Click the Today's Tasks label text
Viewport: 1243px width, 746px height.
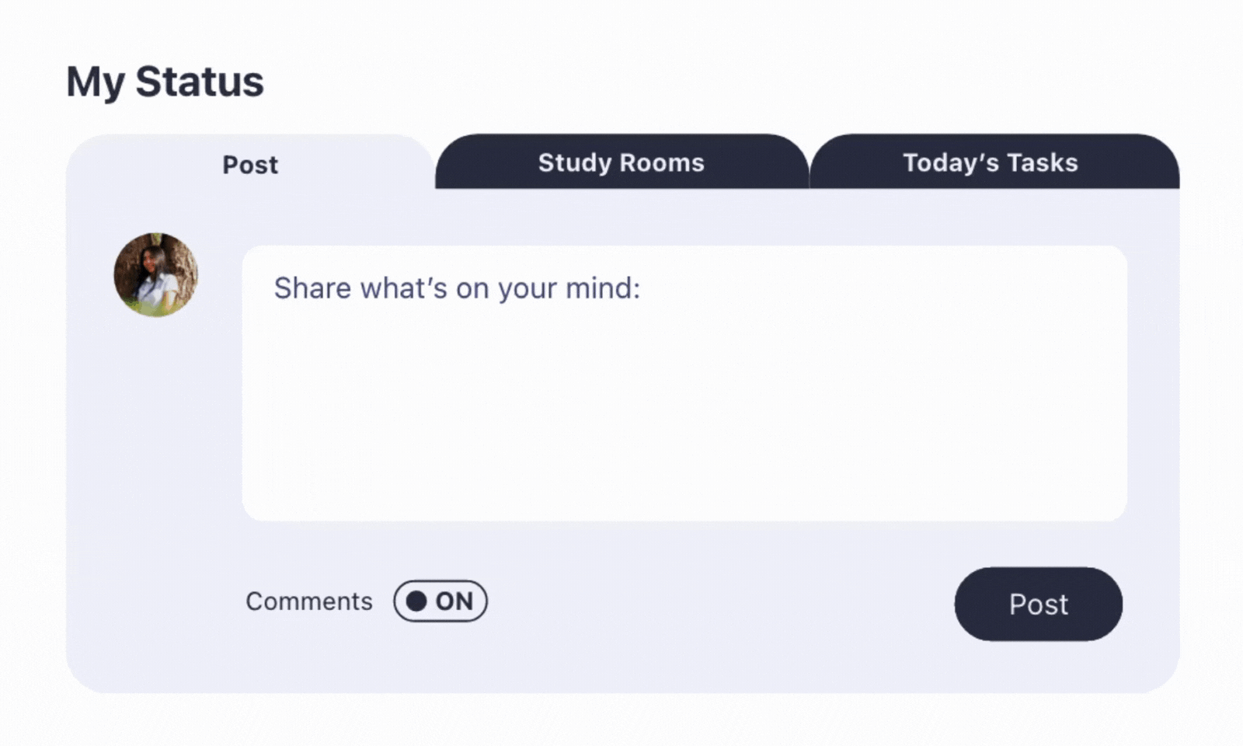click(991, 162)
